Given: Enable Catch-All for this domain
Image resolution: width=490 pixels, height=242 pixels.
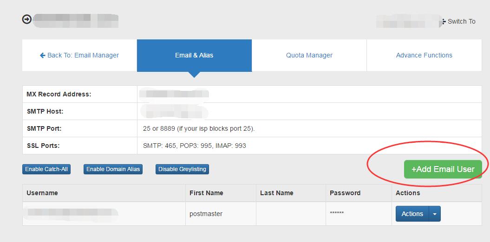Looking at the screenshot, I should [46, 169].
